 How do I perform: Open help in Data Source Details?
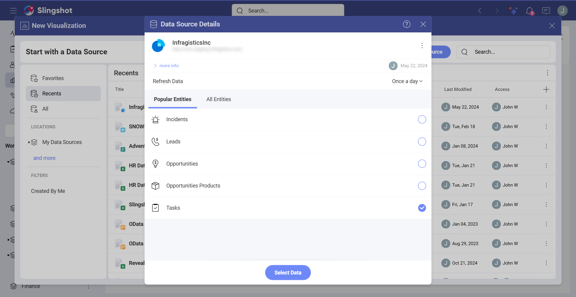click(406, 24)
